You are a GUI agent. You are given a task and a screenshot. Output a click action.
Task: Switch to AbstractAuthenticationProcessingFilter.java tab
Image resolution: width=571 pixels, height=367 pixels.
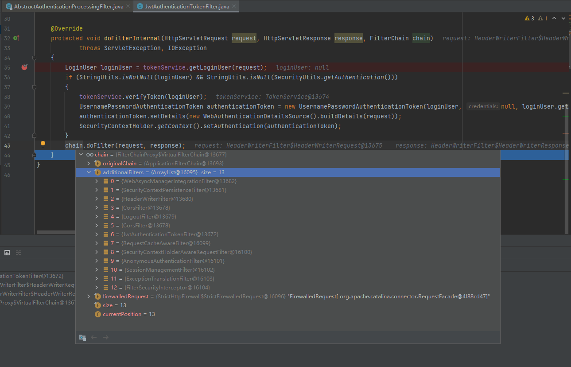pyautogui.click(x=67, y=6)
